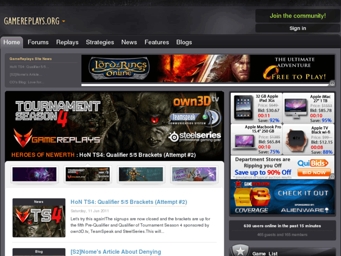Viewport: 341px width, 256px height.
Task: Click the Sign in button
Action: 298,28
